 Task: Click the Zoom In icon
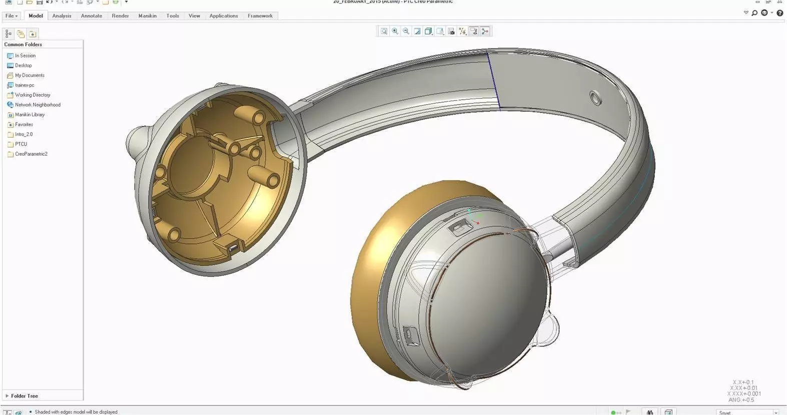coord(395,31)
